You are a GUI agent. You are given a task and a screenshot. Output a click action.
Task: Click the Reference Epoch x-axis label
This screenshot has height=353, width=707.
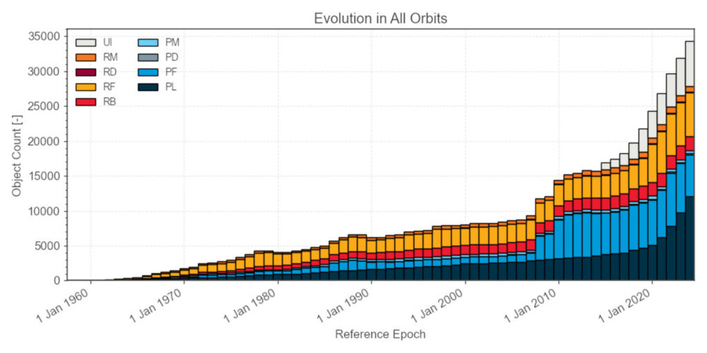380,334
